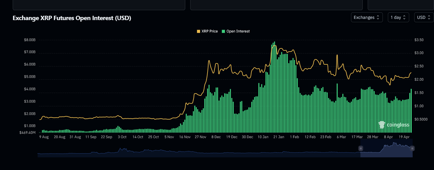Click the $8.00B left axis label
The width and height of the screenshot is (434, 170).
click(x=30, y=40)
